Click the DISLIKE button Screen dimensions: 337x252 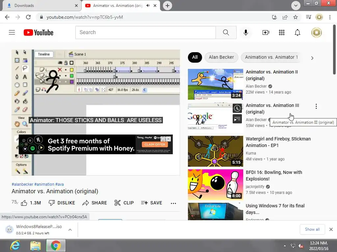tap(62, 203)
